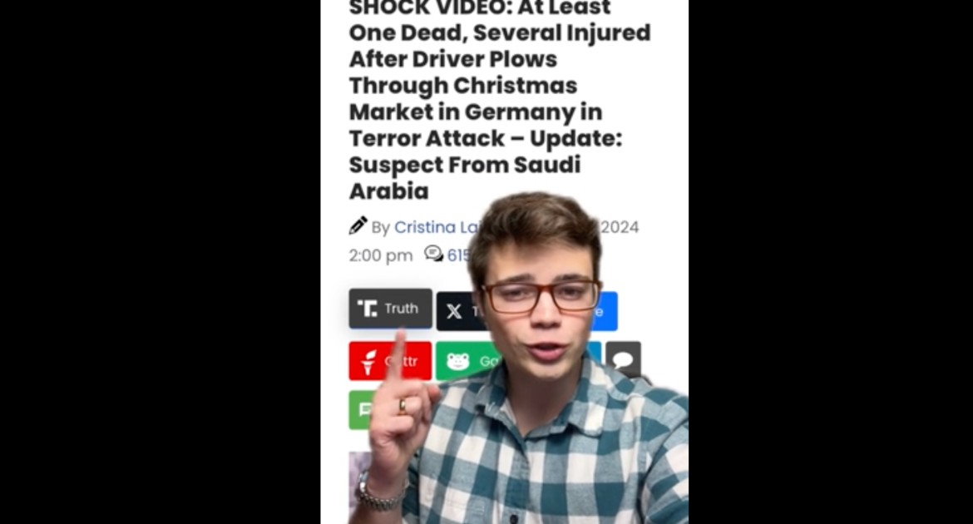Click the Gab frog icon

tap(458, 361)
